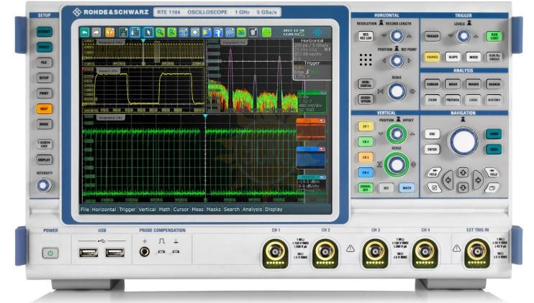The image size is (534, 303).
Task: Toggle channel CH 1 yellow key
Action: click(366, 126)
